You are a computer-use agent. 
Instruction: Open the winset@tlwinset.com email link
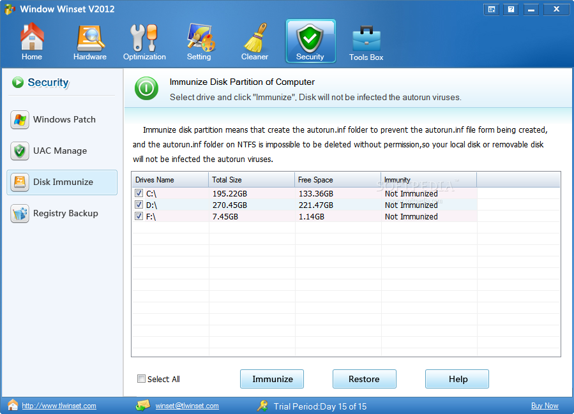tap(187, 406)
